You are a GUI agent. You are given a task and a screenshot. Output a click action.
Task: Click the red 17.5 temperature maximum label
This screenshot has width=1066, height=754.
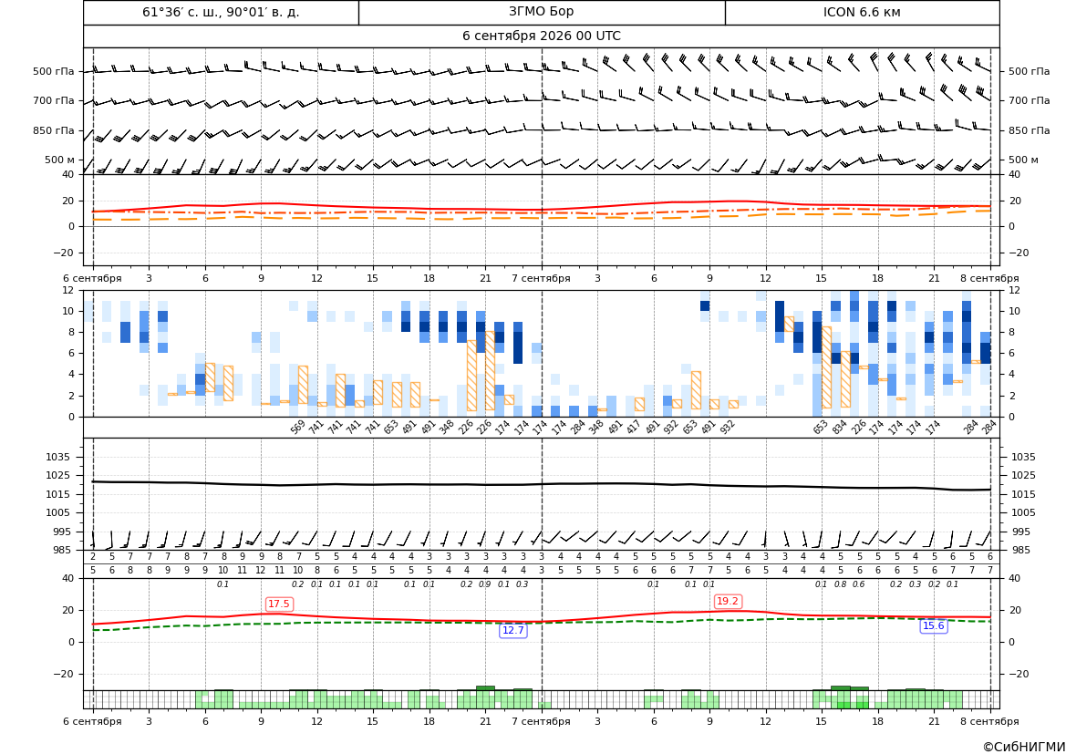point(279,604)
